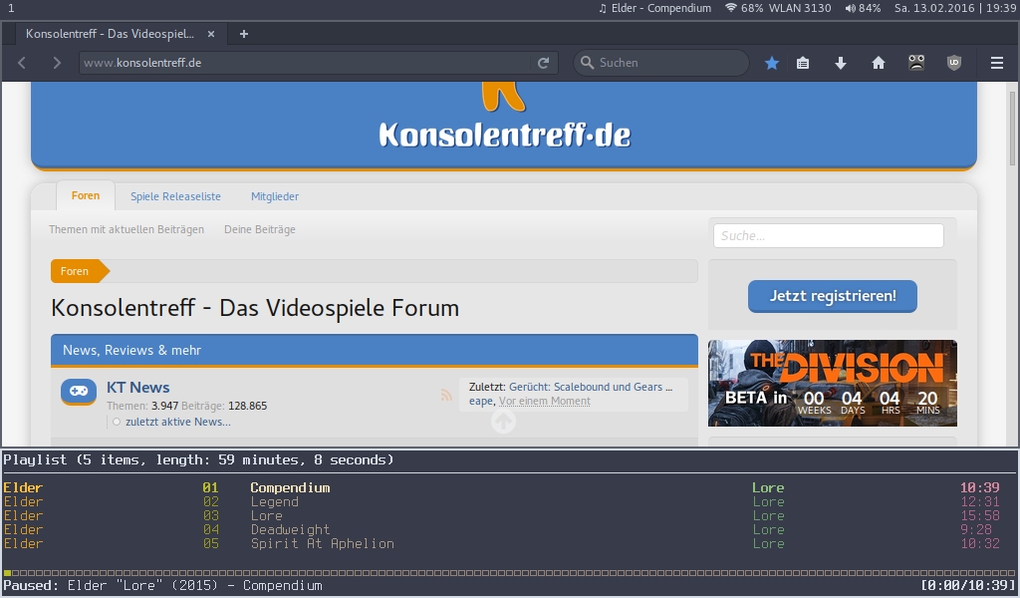Close the Konsolentreff browser tab
Screen dimensions: 1020x598
pos(211,34)
